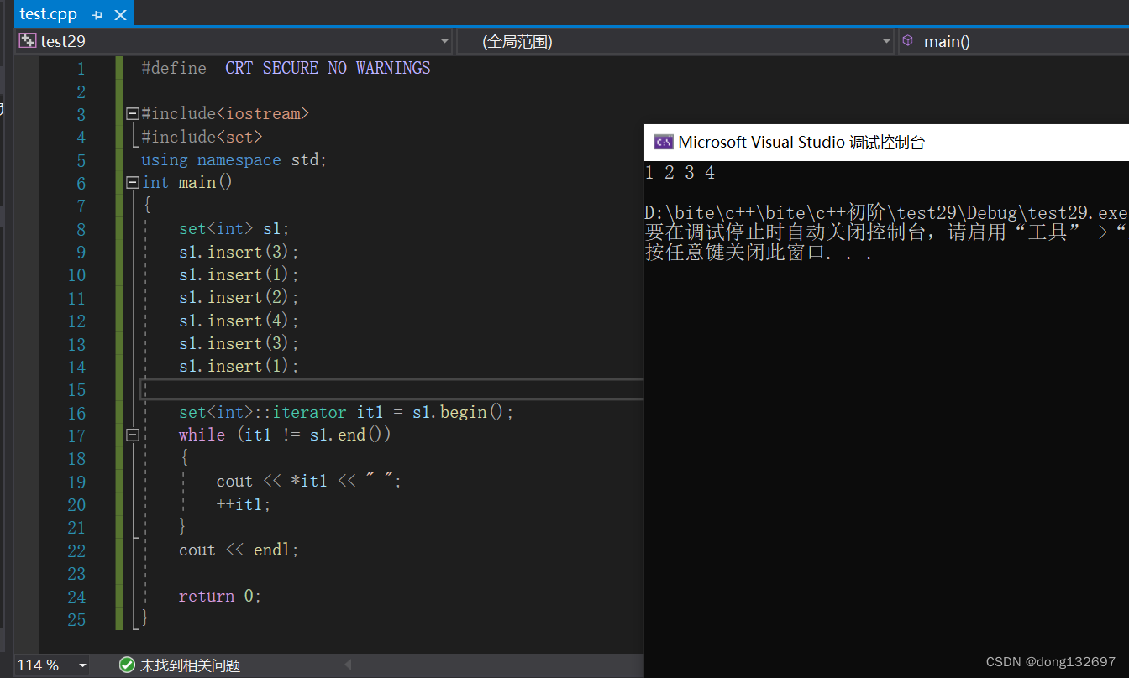Click the cout << *it1 statement
1129x678 pixels.
(x=309, y=481)
